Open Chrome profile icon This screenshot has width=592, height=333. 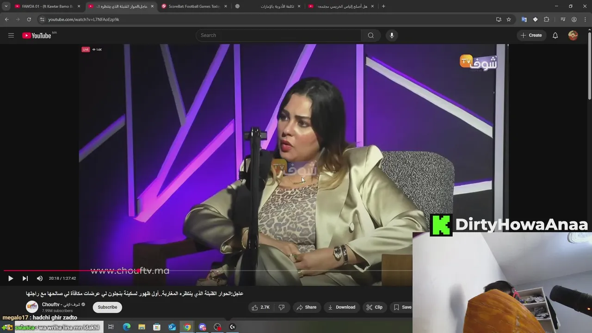pyautogui.click(x=574, y=19)
